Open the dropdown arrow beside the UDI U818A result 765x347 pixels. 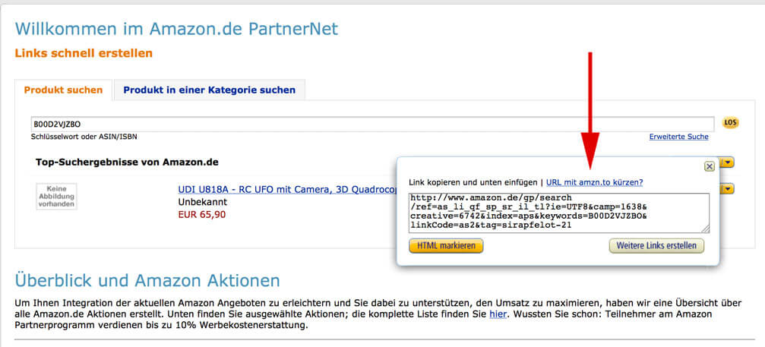pyautogui.click(x=728, y=189)
